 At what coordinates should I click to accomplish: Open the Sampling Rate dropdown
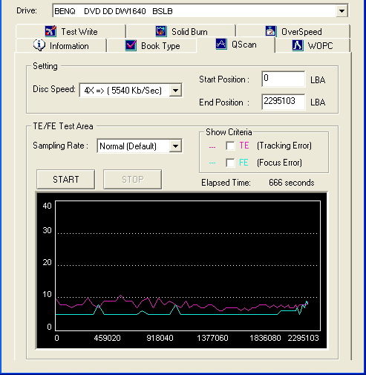(x=175, y=146)
